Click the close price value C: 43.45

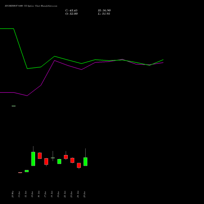pos(71,11)
